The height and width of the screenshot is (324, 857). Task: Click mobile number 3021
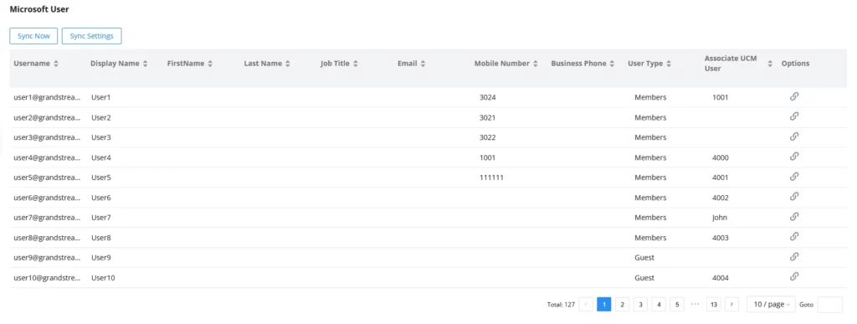(x=488, y=117)
